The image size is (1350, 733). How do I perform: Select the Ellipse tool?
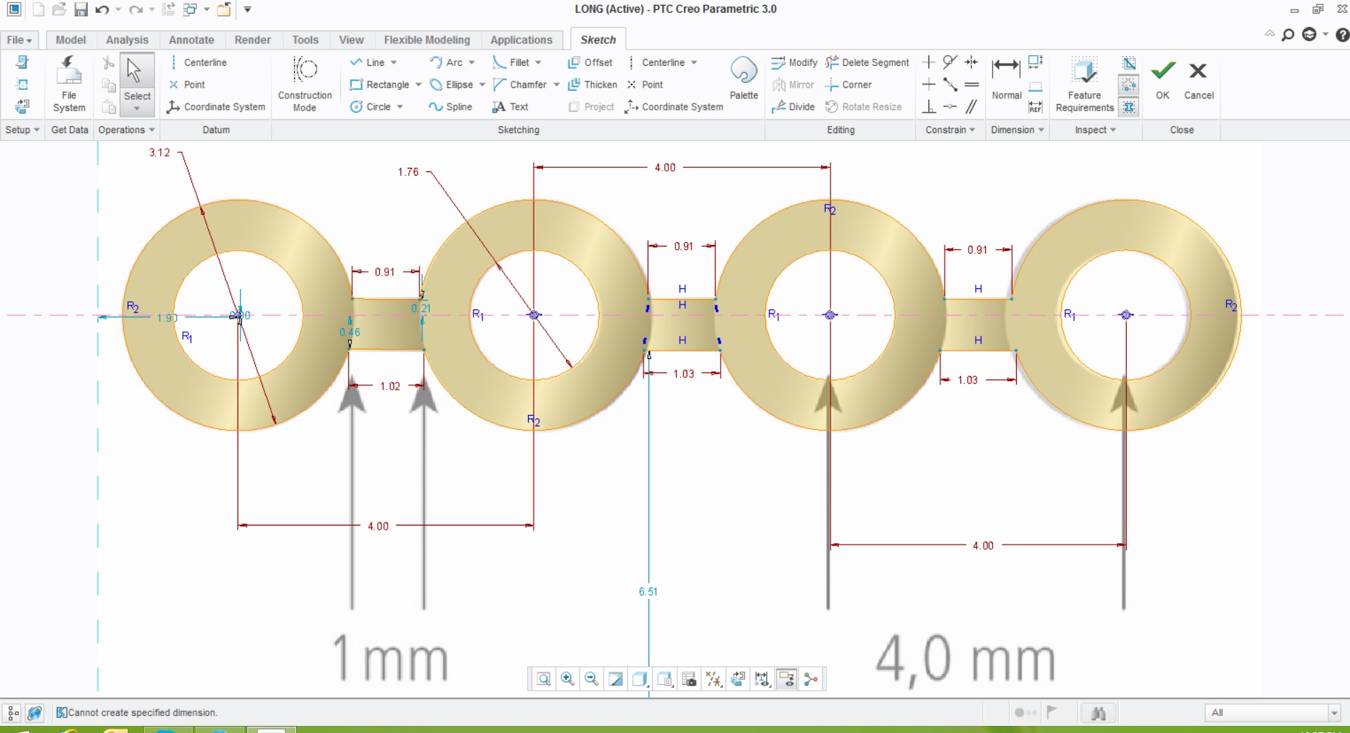click(x=451, y=84)
